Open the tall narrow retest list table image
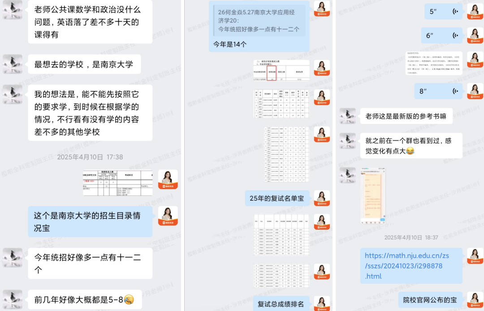Viewport: 484px width, 311px height. [286, 154]
